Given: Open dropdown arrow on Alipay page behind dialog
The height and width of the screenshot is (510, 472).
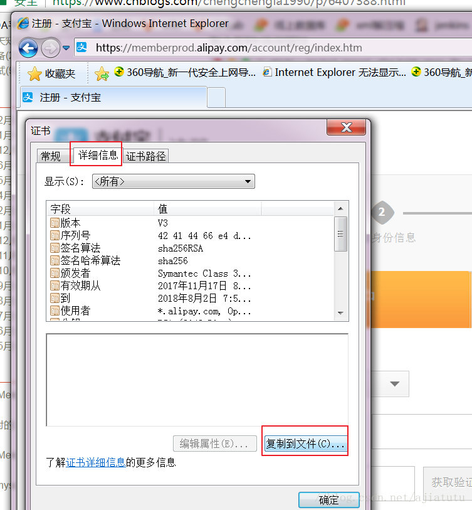Looking at the screenshot, I should (x=395, y=384).
